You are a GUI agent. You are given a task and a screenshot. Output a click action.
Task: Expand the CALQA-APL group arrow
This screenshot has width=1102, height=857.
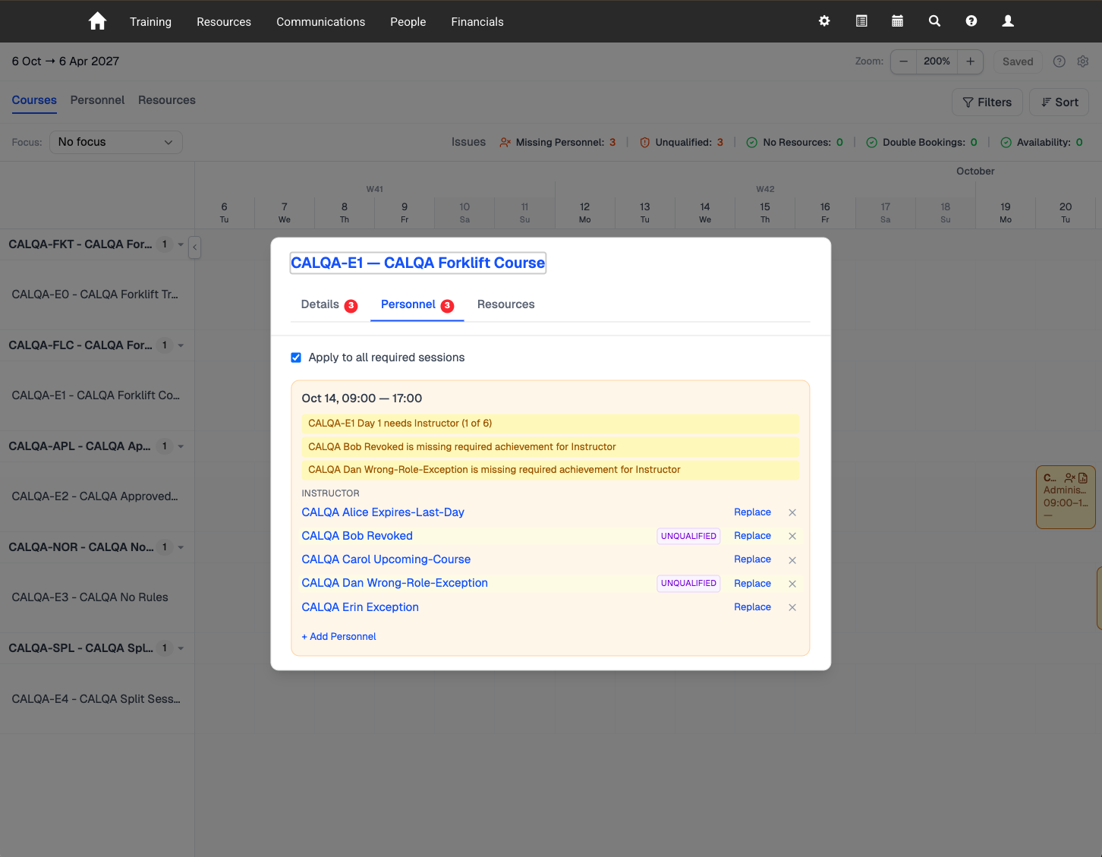pyautogui.click(x=181, y=446)
